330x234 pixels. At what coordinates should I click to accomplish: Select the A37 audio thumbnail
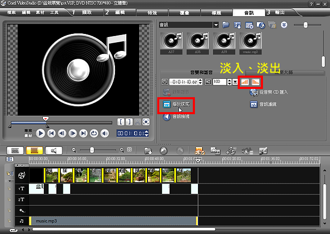[x=171, y=43]
